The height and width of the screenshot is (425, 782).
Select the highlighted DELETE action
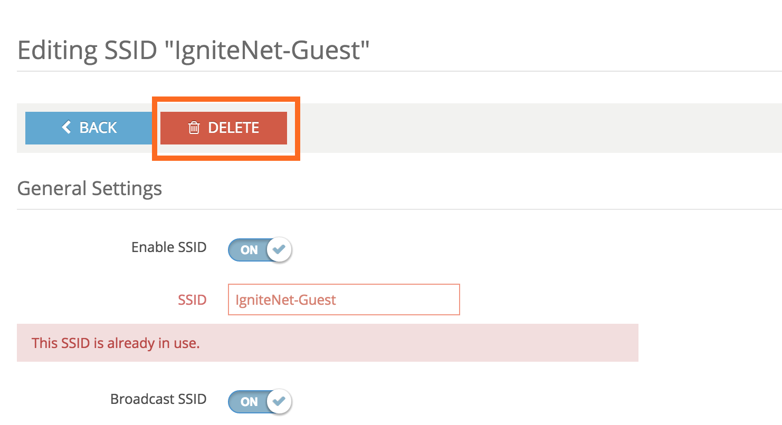tap(223, 128)
